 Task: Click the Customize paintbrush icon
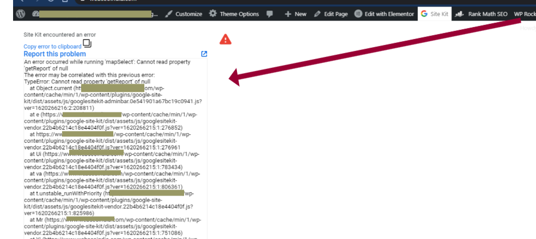click(168, 14)
